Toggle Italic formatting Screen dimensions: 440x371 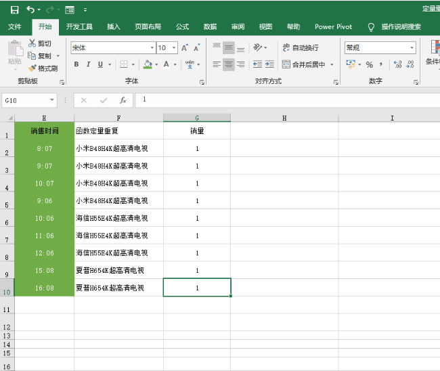tap(89, 65)
